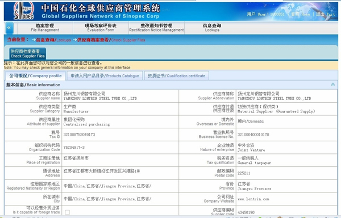Open the File Management menu
This screenshot has width=341, height=218.
45,28
